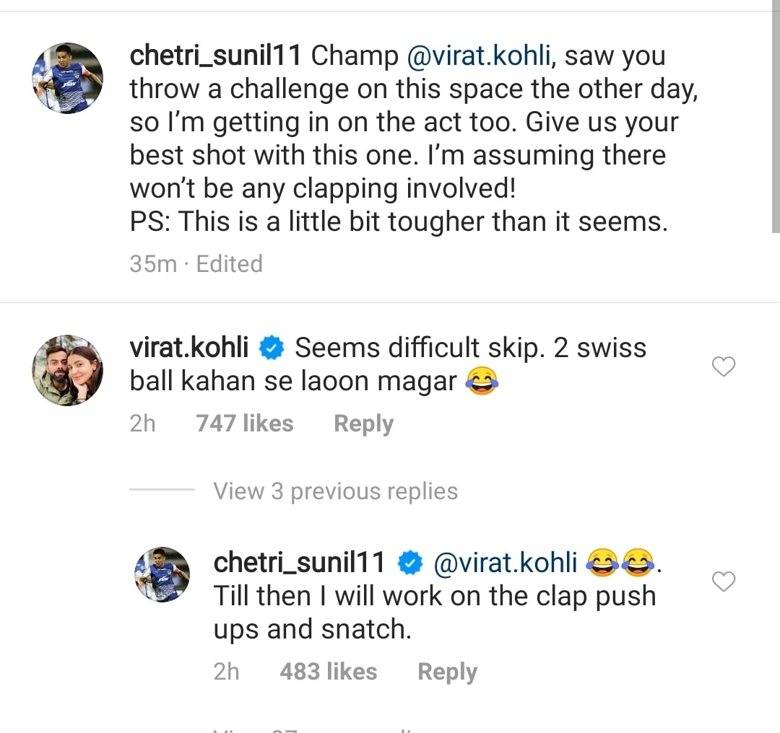The width and height of the screenshot is (780, 733).
Task: Open chetri_sunil11 profile from the caption username
Action: [x=217, y=56]
